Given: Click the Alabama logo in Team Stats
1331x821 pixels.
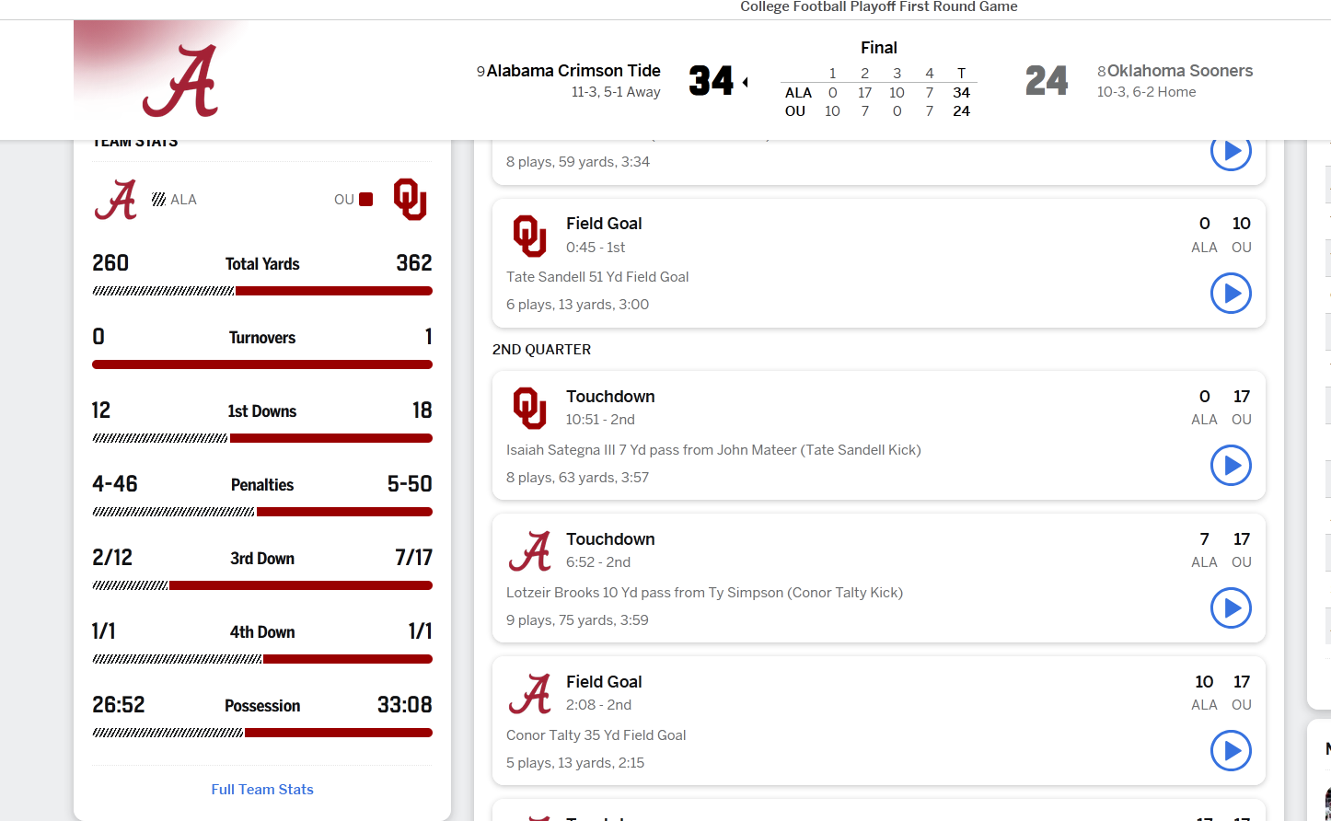Looking at the screenshot, I should 116,199.
